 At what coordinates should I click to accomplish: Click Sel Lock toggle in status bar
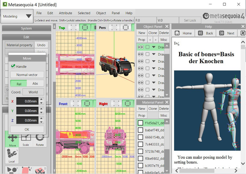190,20
